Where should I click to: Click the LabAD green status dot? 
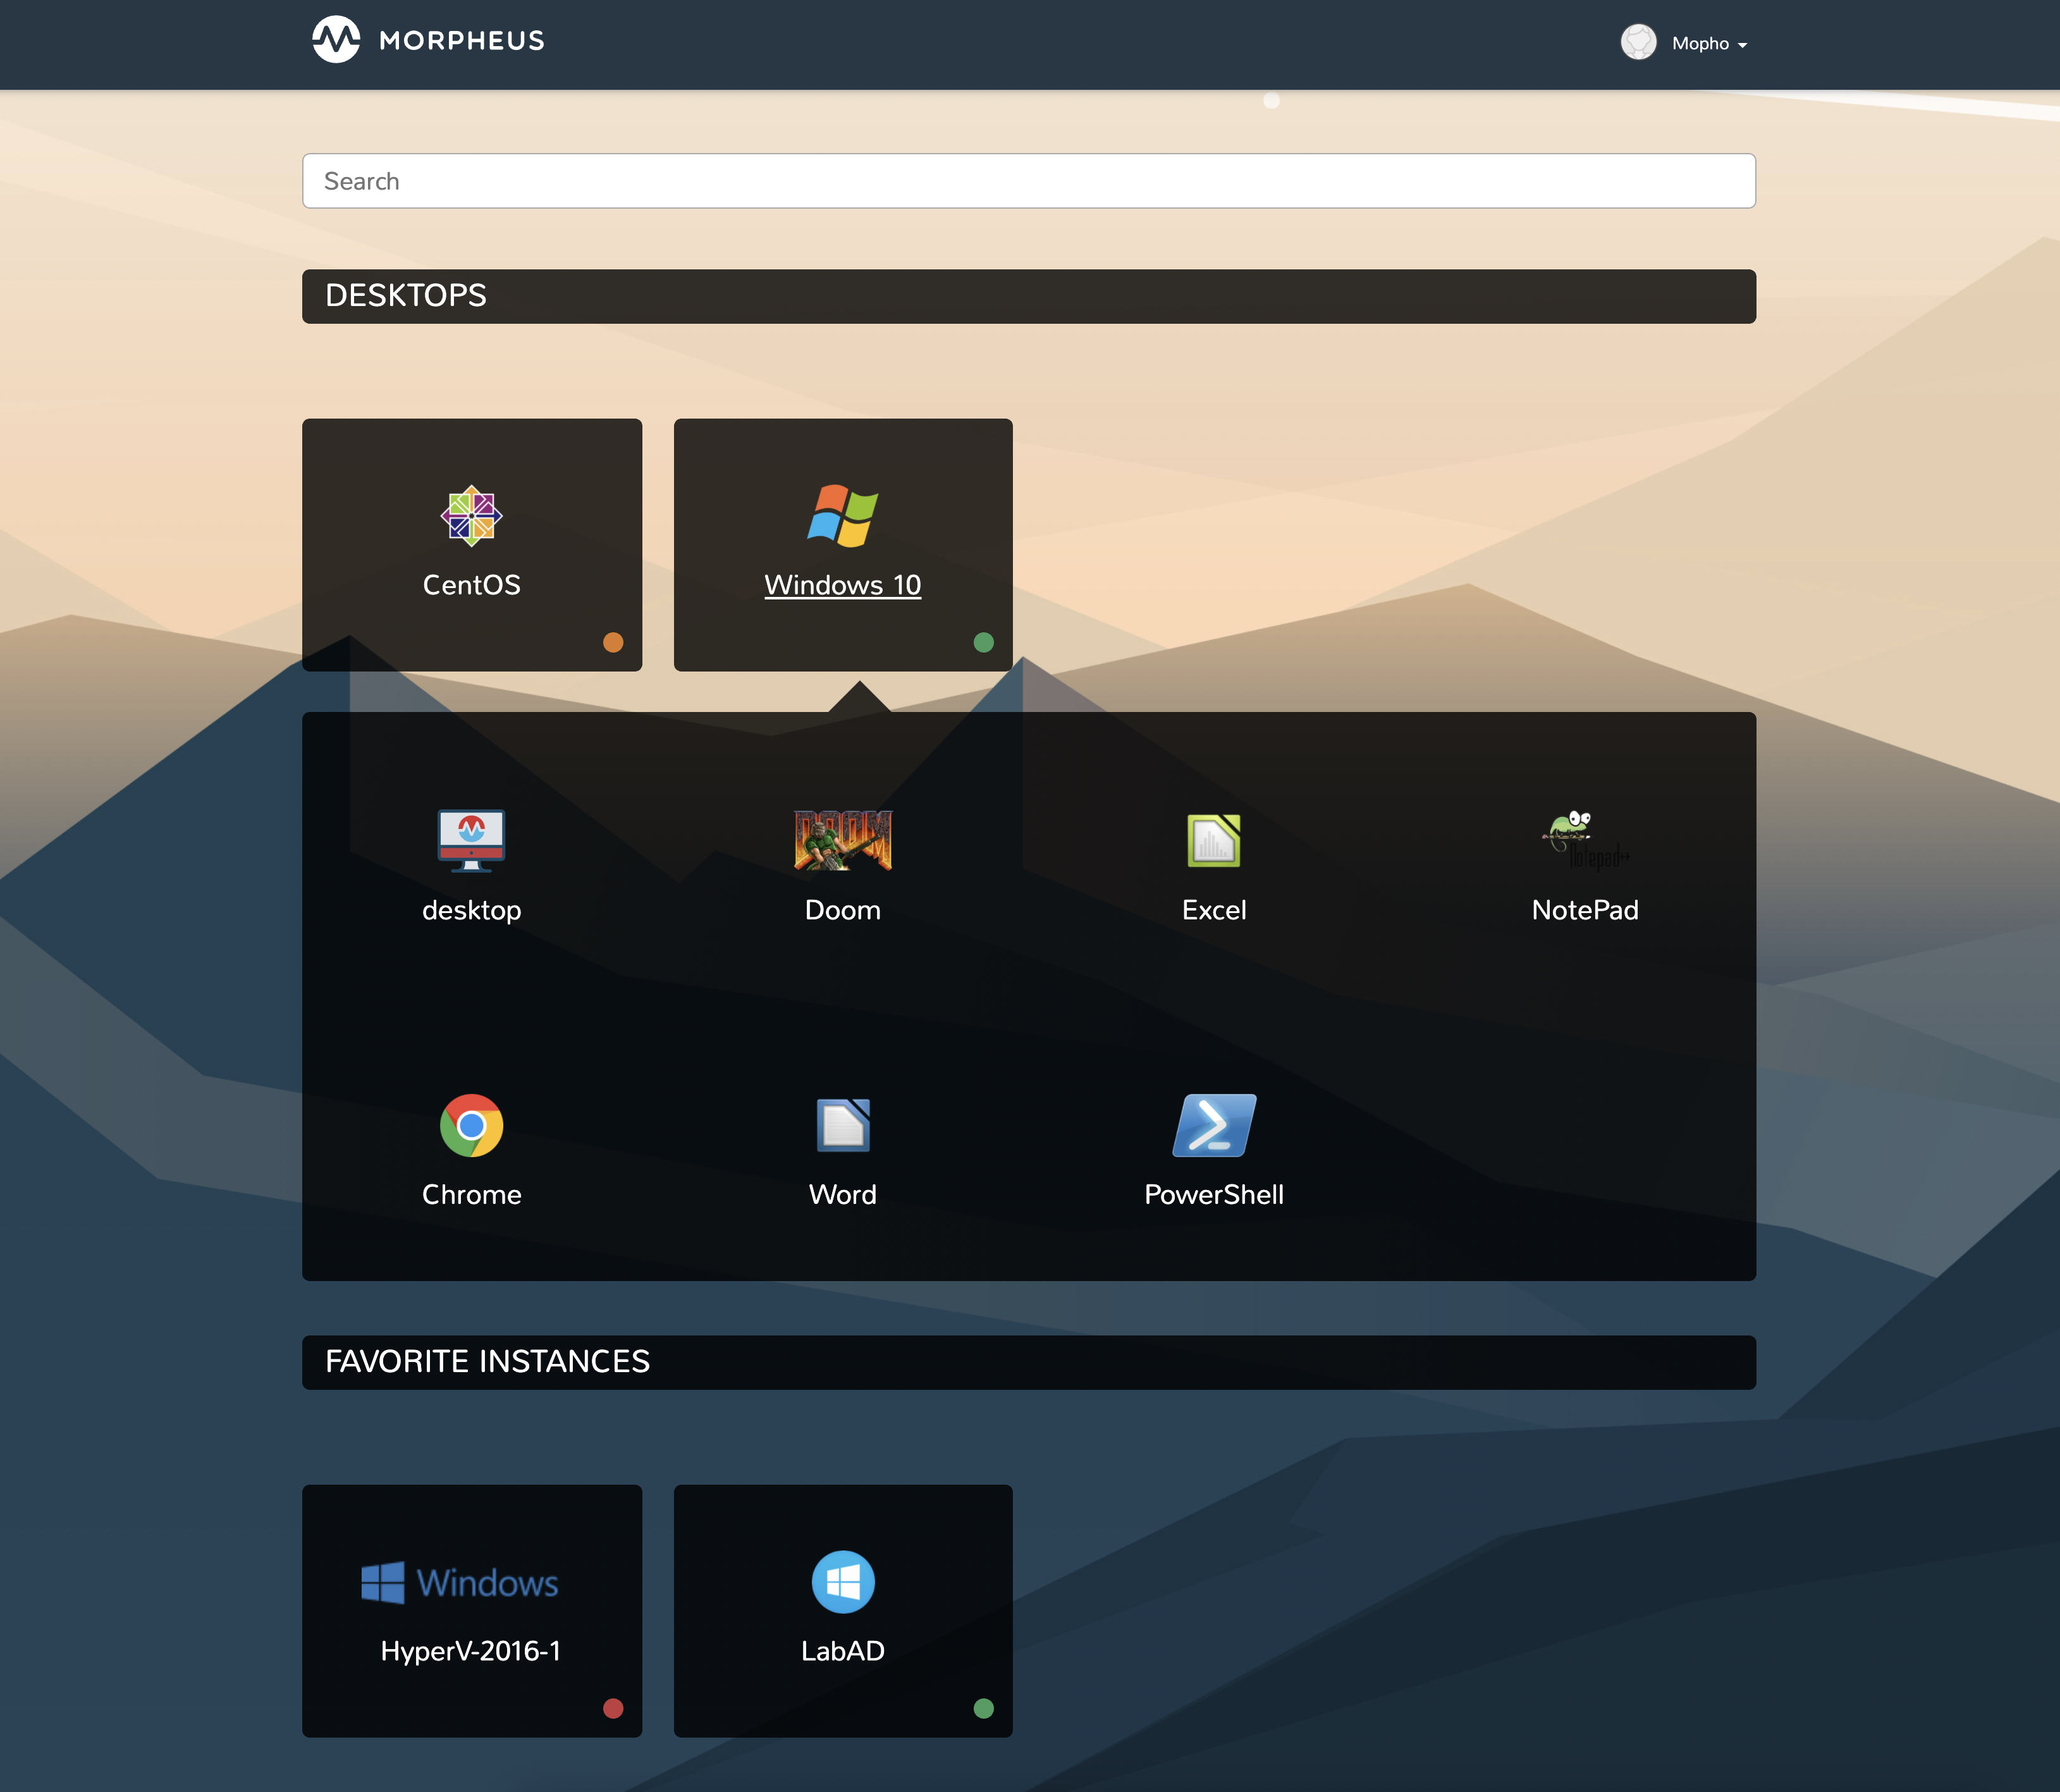pos(983,1708)
